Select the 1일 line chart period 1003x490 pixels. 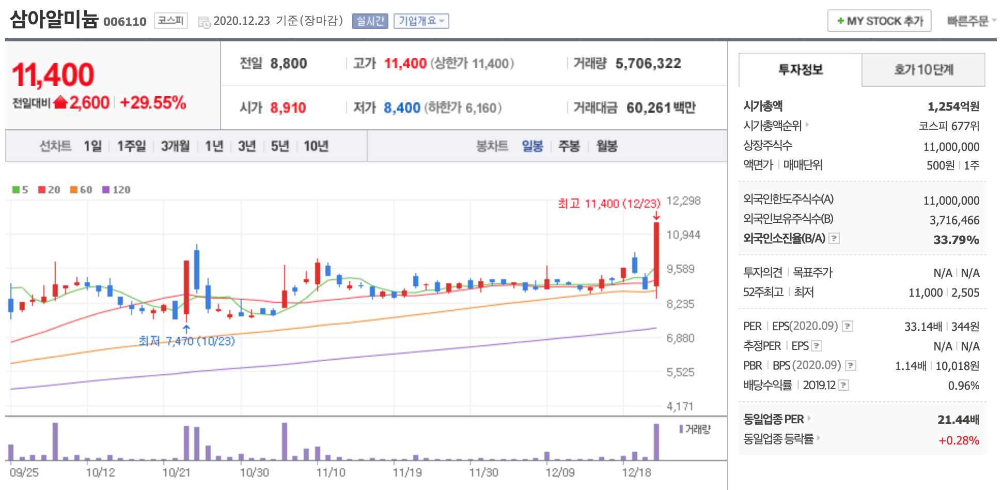coord(93,146)
